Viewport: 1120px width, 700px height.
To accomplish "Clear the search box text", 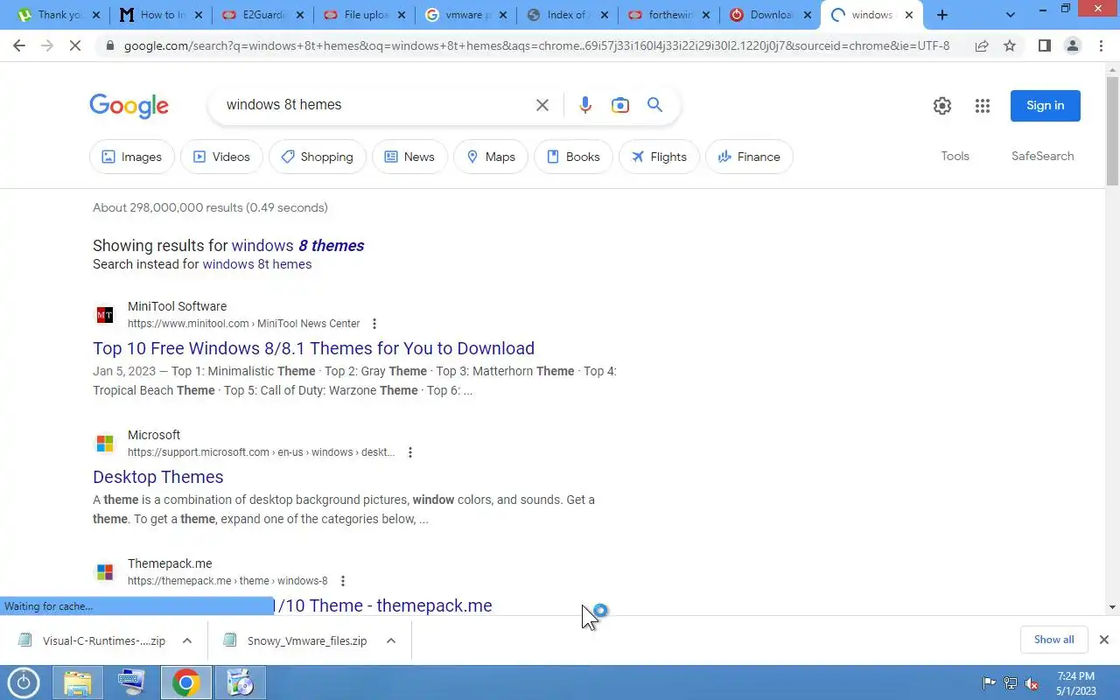I will coord(542,105).
